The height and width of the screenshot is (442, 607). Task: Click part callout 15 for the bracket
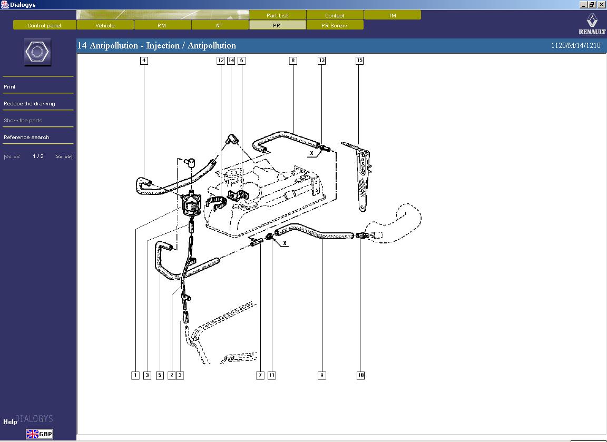point(360,61)
